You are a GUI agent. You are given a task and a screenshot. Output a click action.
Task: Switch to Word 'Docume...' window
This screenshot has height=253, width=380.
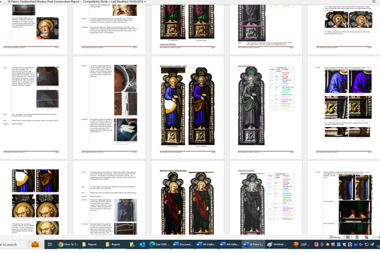pyautogui.click(x=183, y=244)
